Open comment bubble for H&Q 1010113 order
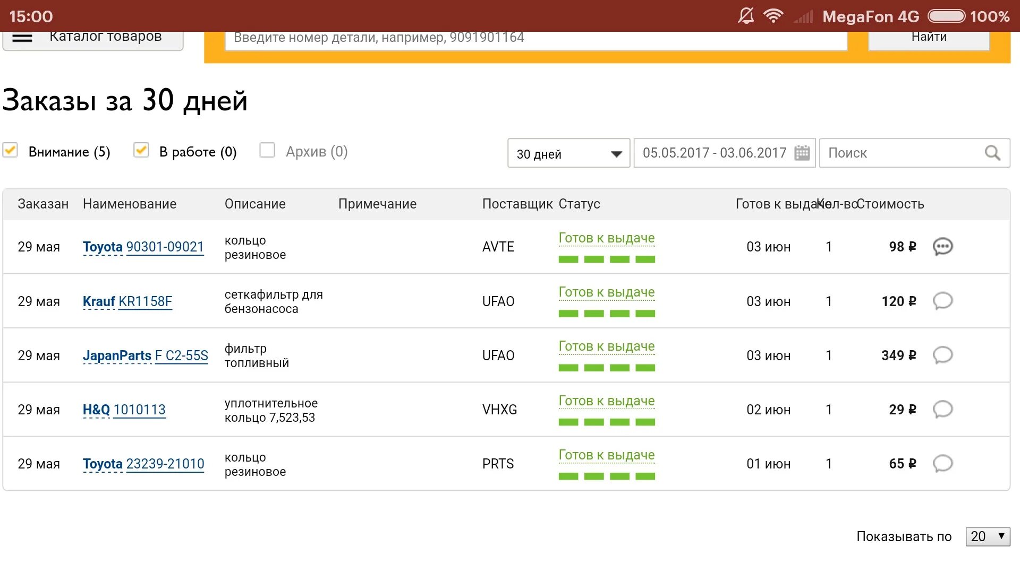Screen dimensions: 1020x573 tap(942, 409)
